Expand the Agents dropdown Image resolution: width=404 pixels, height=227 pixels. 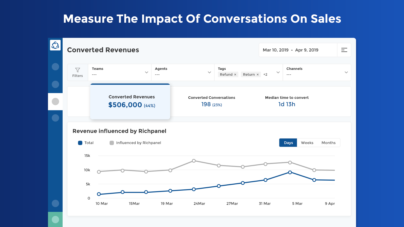click(183, 72)
